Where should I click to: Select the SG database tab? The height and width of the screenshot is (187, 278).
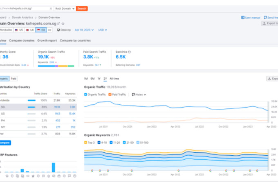point(41,30)
